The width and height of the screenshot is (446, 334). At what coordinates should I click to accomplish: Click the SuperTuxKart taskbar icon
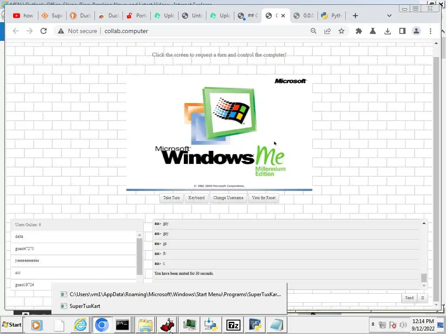point(167,324)
